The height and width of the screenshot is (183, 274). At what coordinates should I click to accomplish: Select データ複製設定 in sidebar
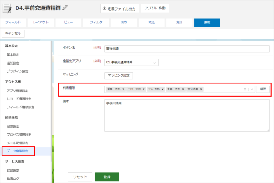tap(18, 151)
